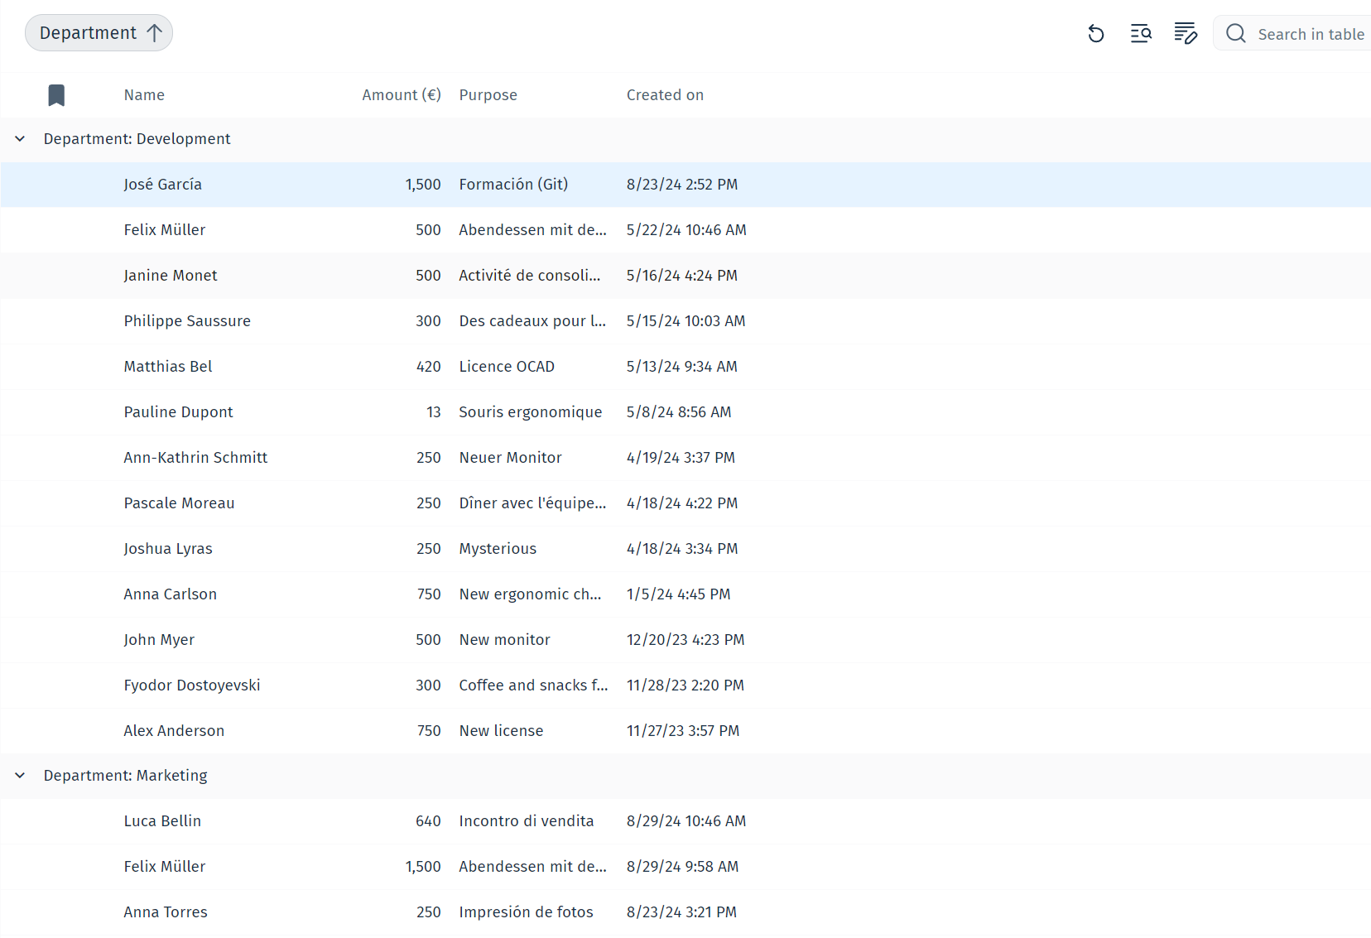The height and width of the screenshot is (938, 1371).
Task: Toggle sort arrow on Department chip
Action: [155, 33]
